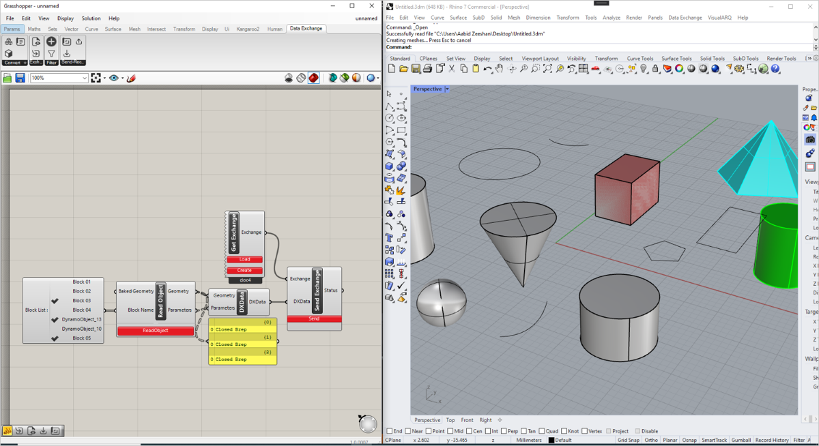Open the Kangaroo2 tab in Grasshopper
The image size is (819, 446).
click(x=248, y=29)
